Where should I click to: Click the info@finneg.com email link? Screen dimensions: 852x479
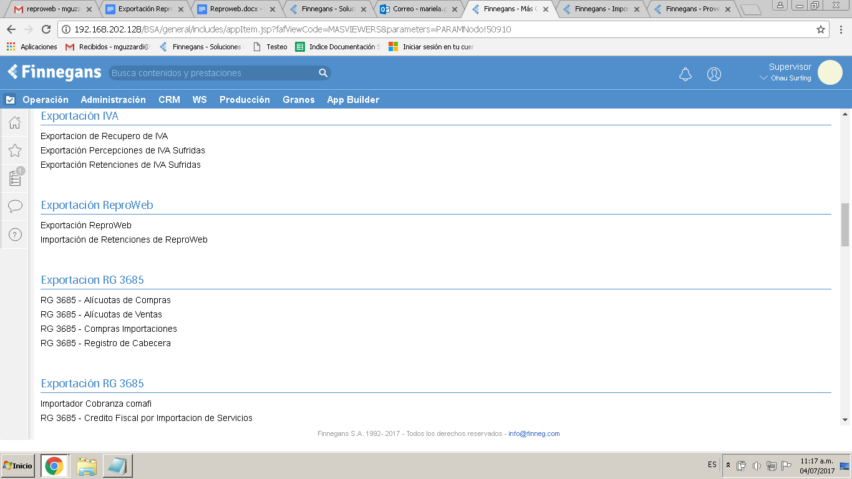point(534,433)
